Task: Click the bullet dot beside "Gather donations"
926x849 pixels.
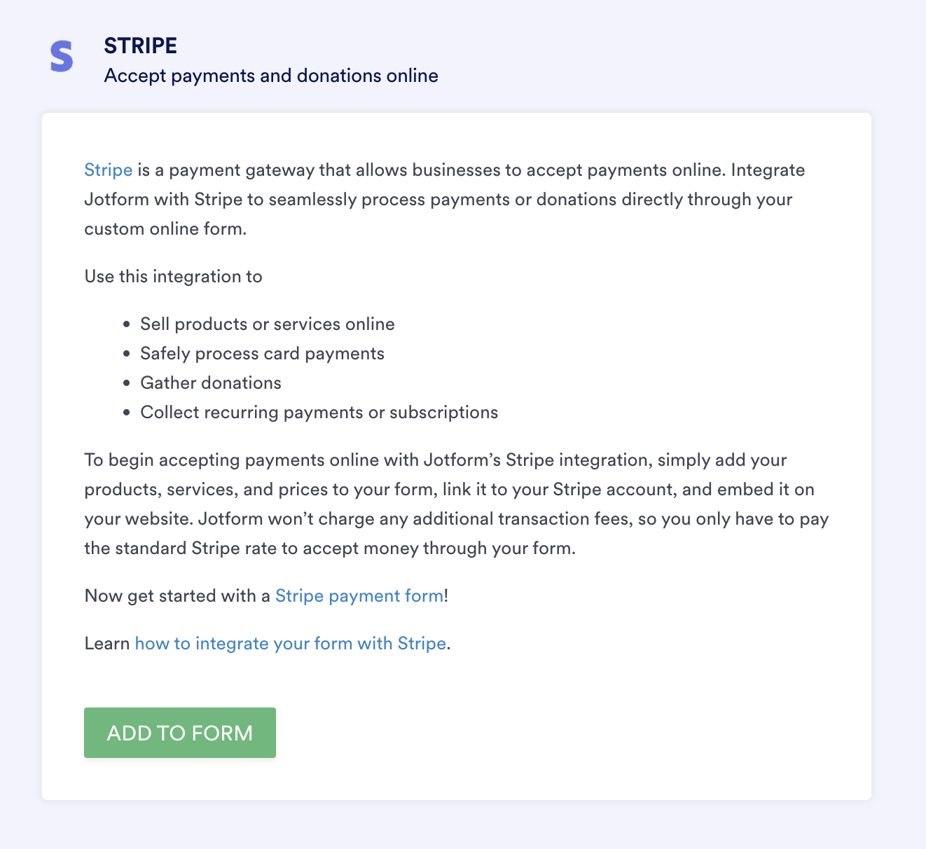Action: click(x=126, y=384)
